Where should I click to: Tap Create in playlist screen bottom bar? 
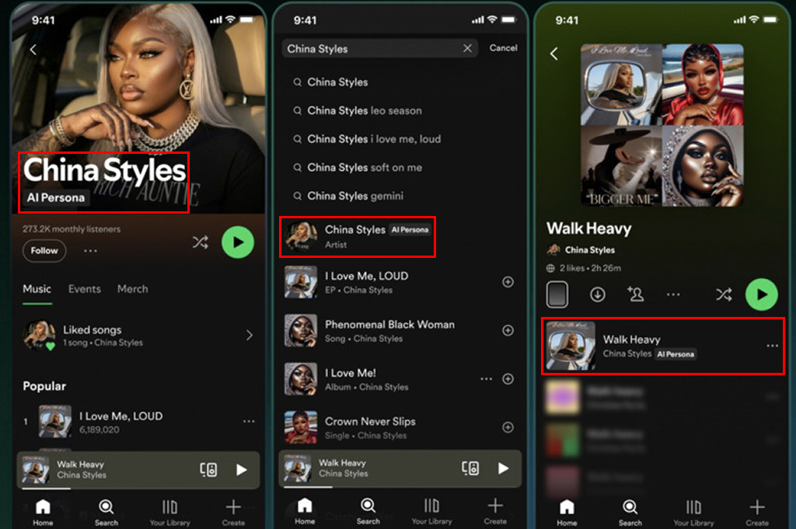tap(757, 512)
